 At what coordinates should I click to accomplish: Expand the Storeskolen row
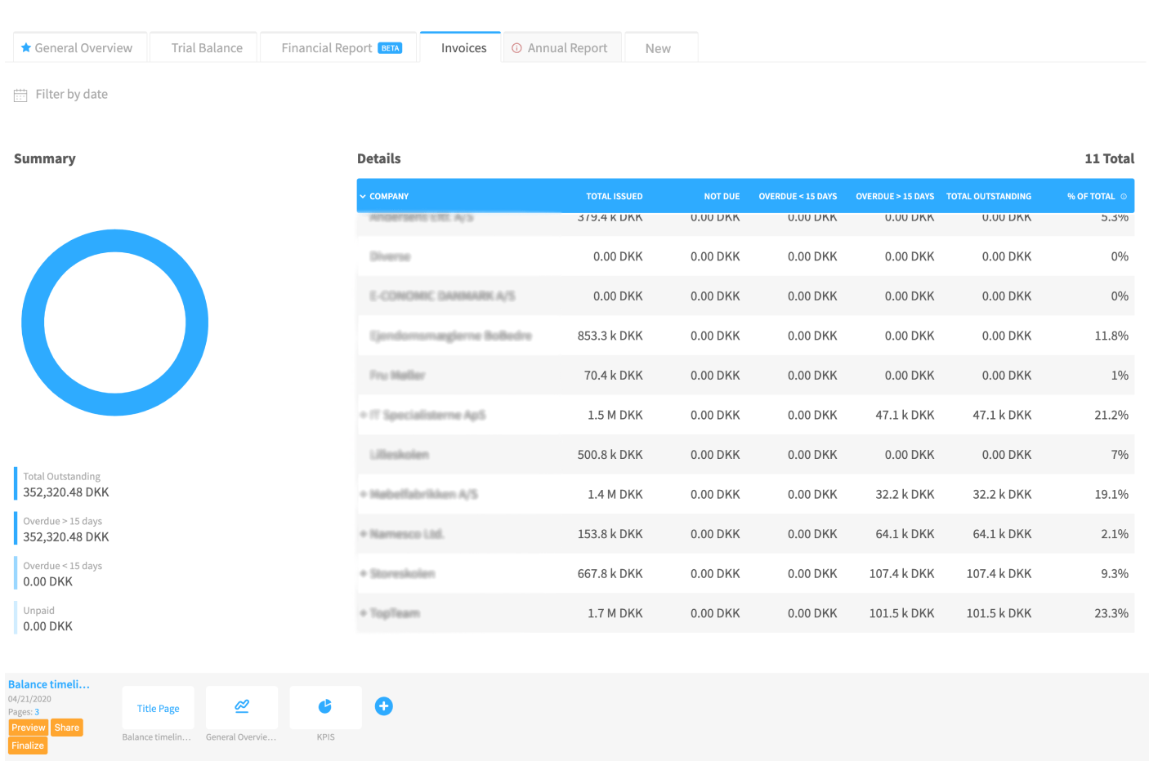click(363, 573)
